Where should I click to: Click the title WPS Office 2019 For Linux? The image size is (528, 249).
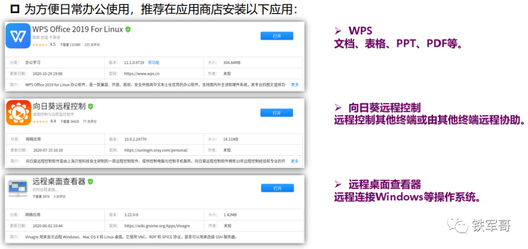point(78,29)
